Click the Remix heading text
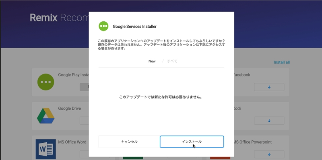This screenshot has height=160, width=322. tap(43, 18)
